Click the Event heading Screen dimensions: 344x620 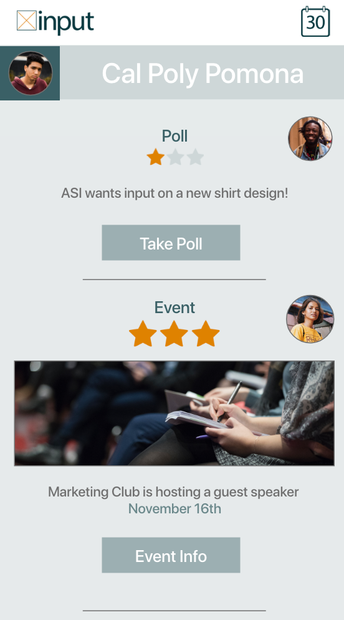(x=174, y=308)
